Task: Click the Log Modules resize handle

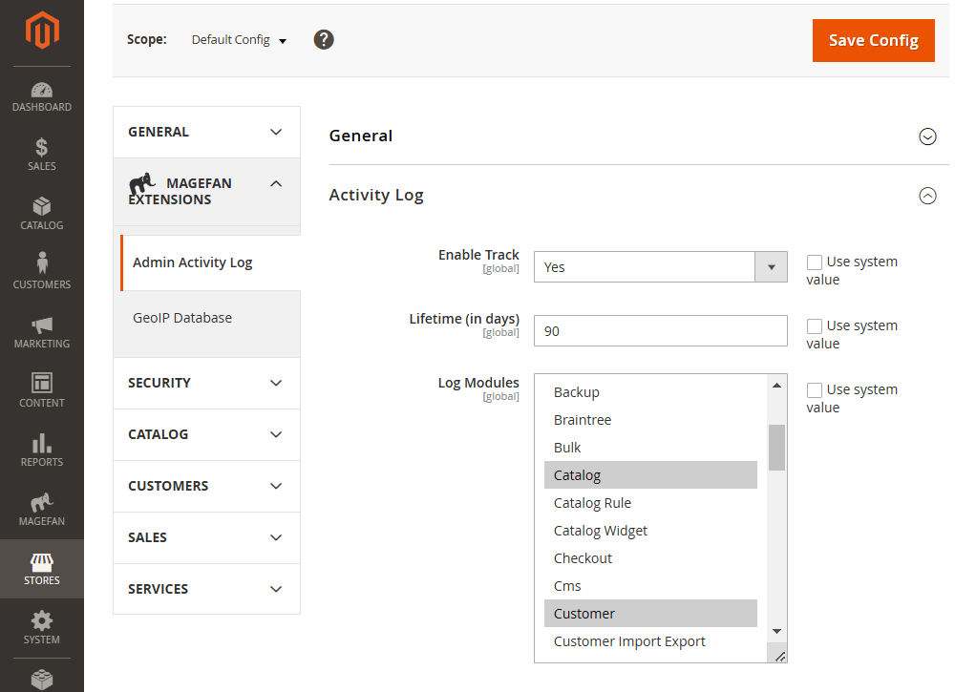Action: (779, 656)
